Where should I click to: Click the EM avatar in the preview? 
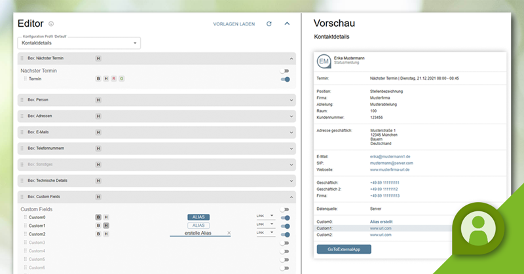click(x=324, y=61)
